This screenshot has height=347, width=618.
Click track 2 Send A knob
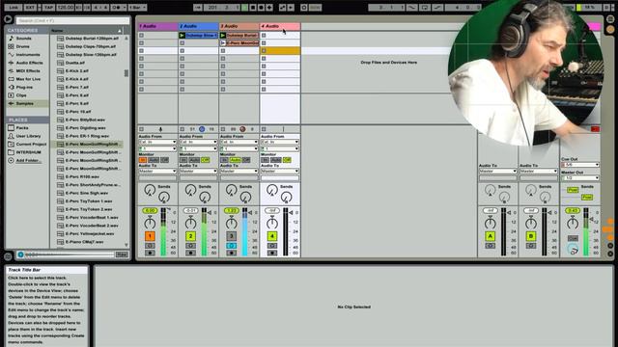[x=190, y=190]
